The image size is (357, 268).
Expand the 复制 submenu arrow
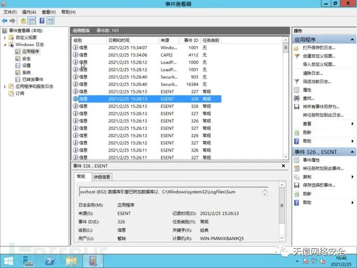coord(352,177)
